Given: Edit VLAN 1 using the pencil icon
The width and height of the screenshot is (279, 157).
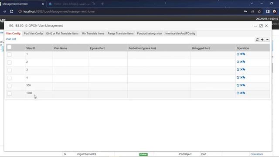Looking at the screenshot, I should pyautogui.click(x=238, y=54).
